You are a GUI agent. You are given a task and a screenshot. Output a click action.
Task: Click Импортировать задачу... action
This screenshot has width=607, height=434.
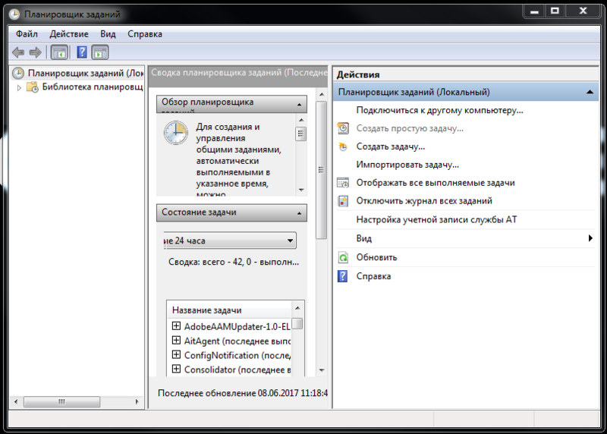[x=407, y=165]
